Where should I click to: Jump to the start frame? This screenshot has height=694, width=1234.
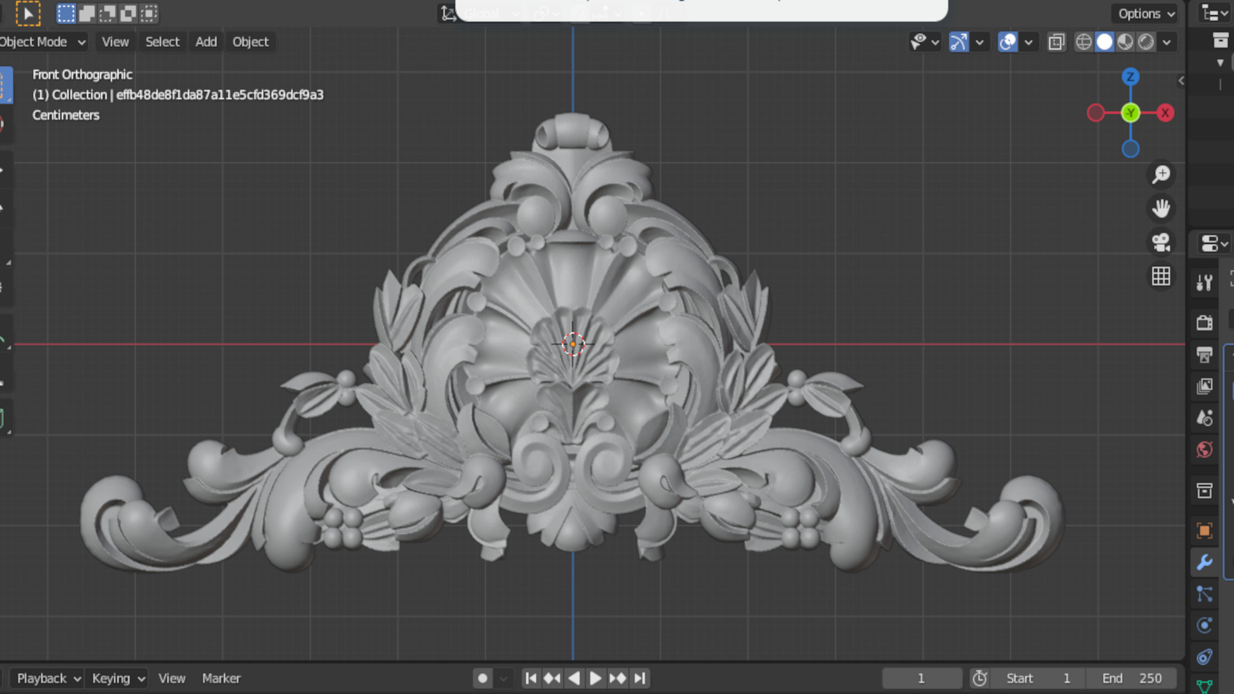point(531,679)
